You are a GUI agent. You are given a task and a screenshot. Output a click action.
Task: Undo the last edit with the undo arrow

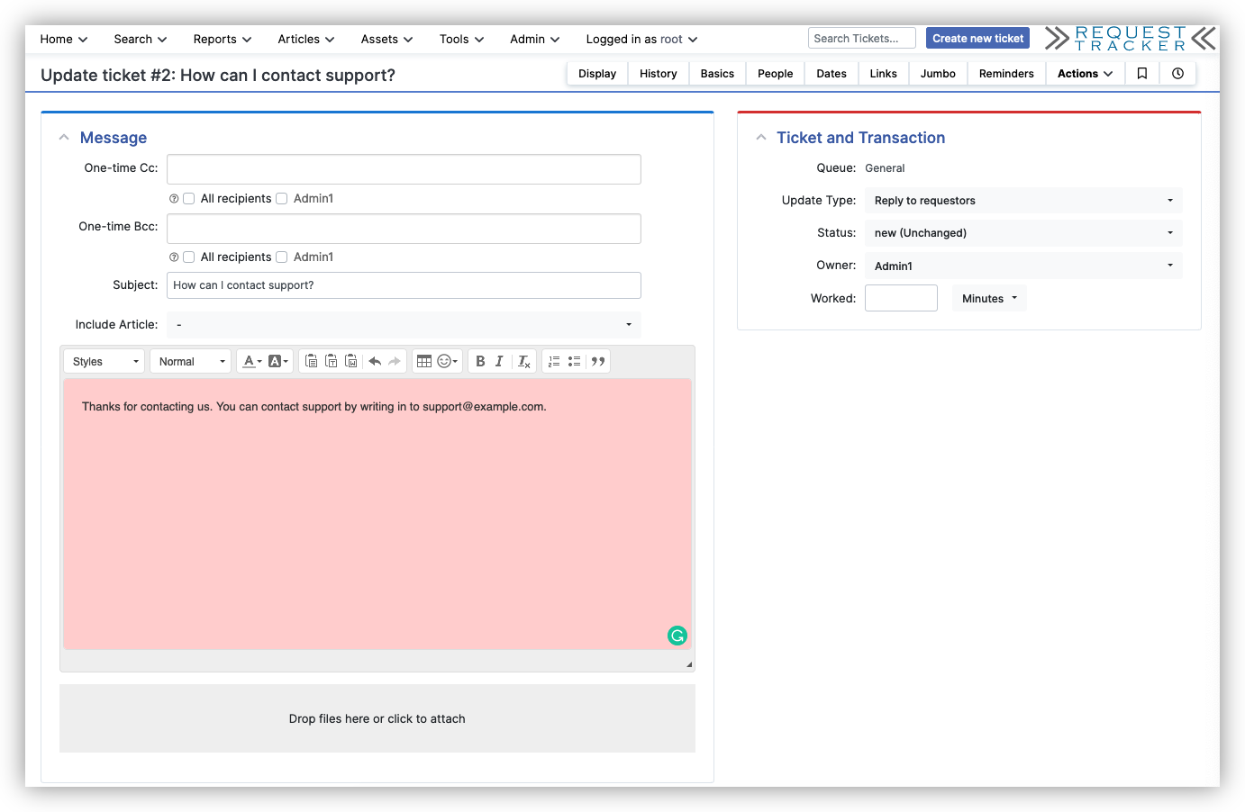click(375, 360)
